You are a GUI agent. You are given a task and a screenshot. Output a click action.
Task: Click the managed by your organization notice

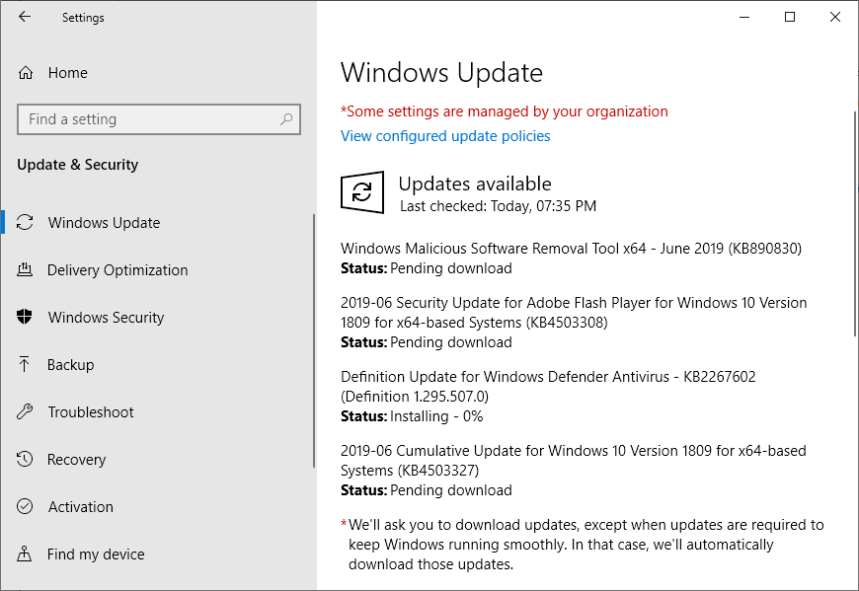tap(504, 111)
